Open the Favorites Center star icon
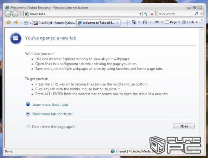The height and width of the screenshot is (158, 208). pyautogui.click(x=9, y=22)
